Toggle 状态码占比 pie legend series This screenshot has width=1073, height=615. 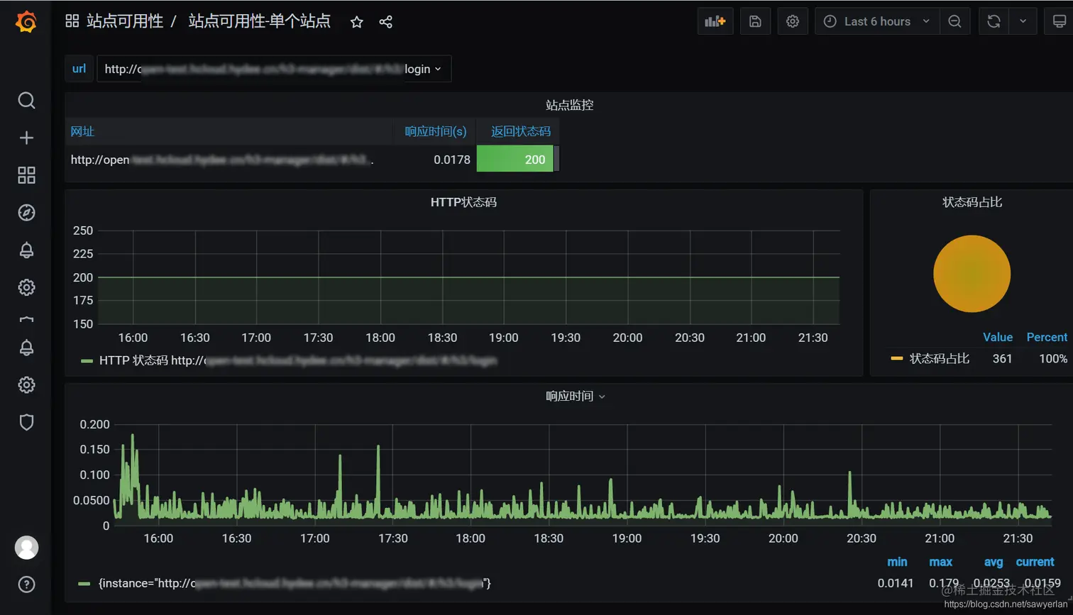[x=930, y=358]
